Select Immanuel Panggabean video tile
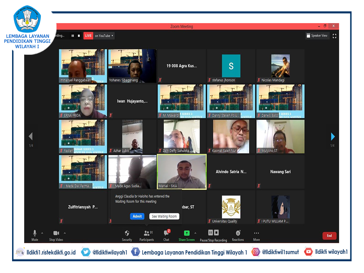 point(83,66)
